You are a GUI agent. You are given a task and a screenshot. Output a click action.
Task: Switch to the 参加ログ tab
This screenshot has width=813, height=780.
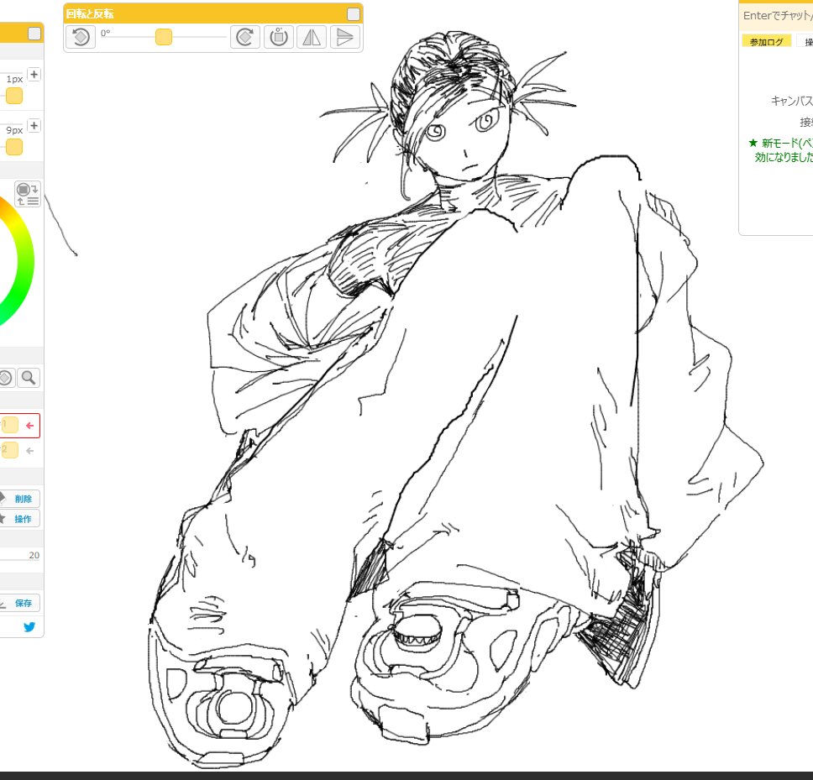[766, 42]
